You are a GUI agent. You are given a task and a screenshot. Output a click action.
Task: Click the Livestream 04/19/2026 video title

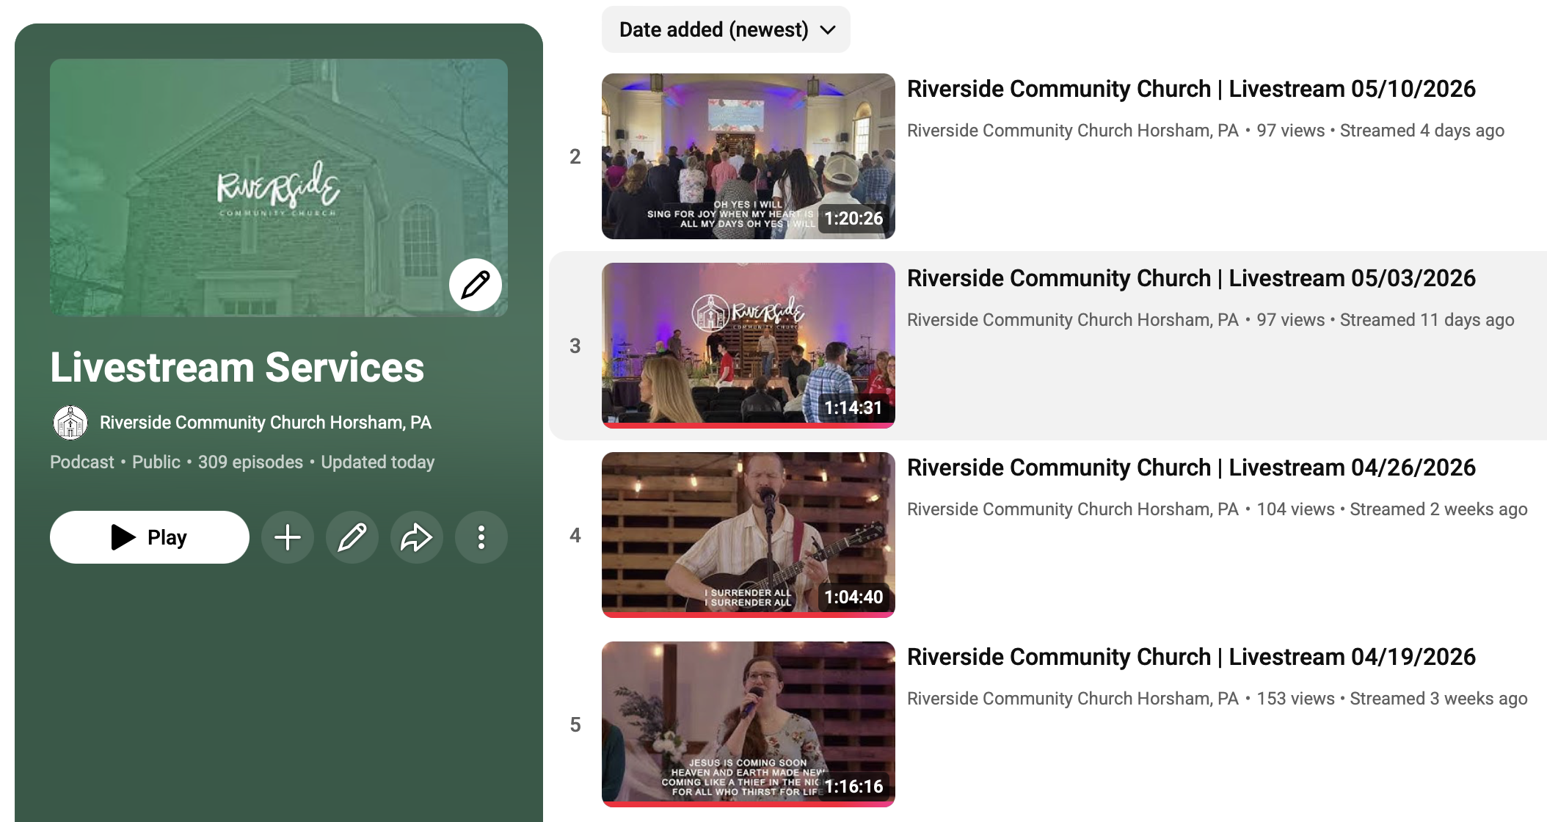coord(1191,657)
